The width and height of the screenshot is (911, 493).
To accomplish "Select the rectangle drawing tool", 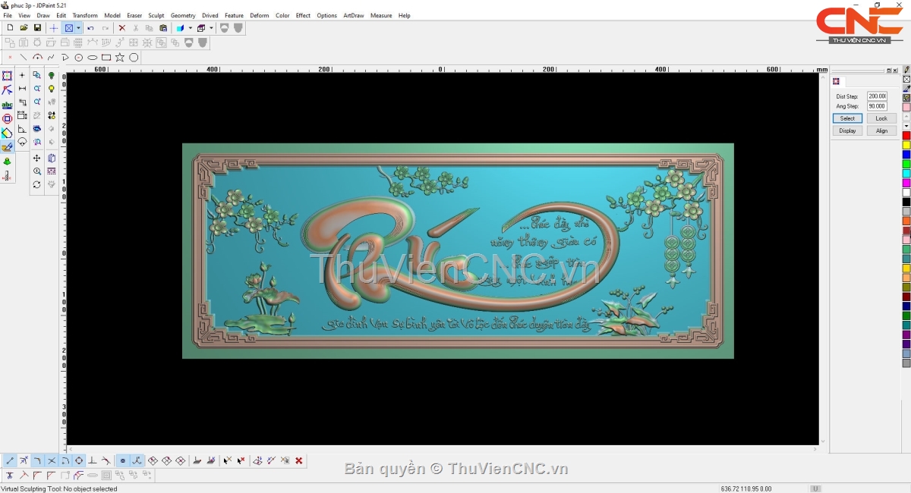I will (106, 58).
